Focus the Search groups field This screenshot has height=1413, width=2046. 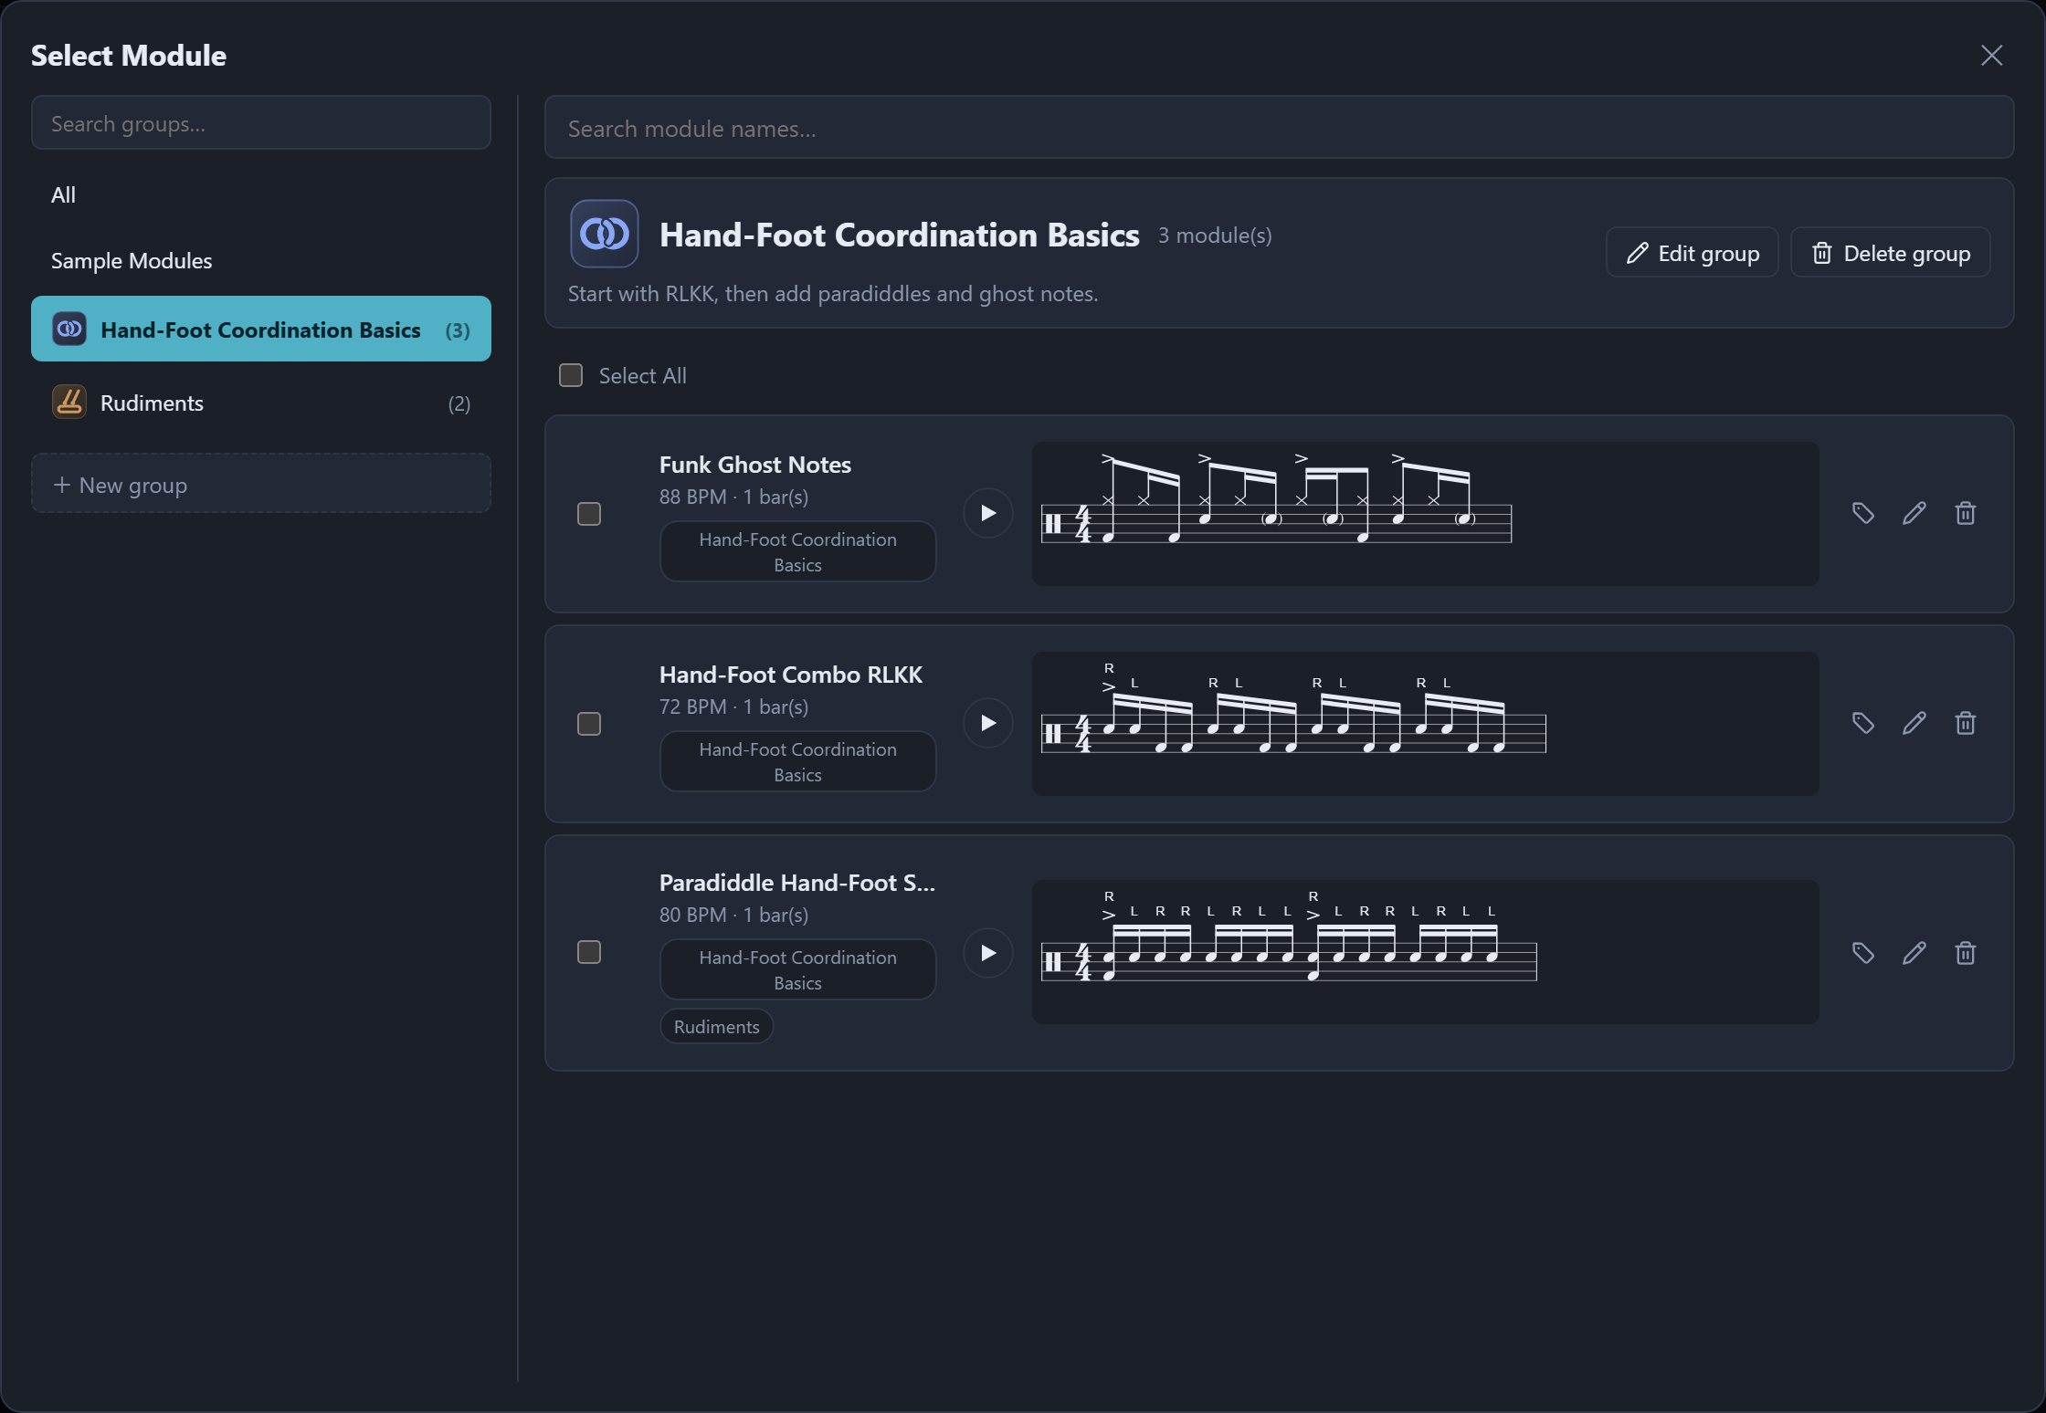tap(260, 123)
